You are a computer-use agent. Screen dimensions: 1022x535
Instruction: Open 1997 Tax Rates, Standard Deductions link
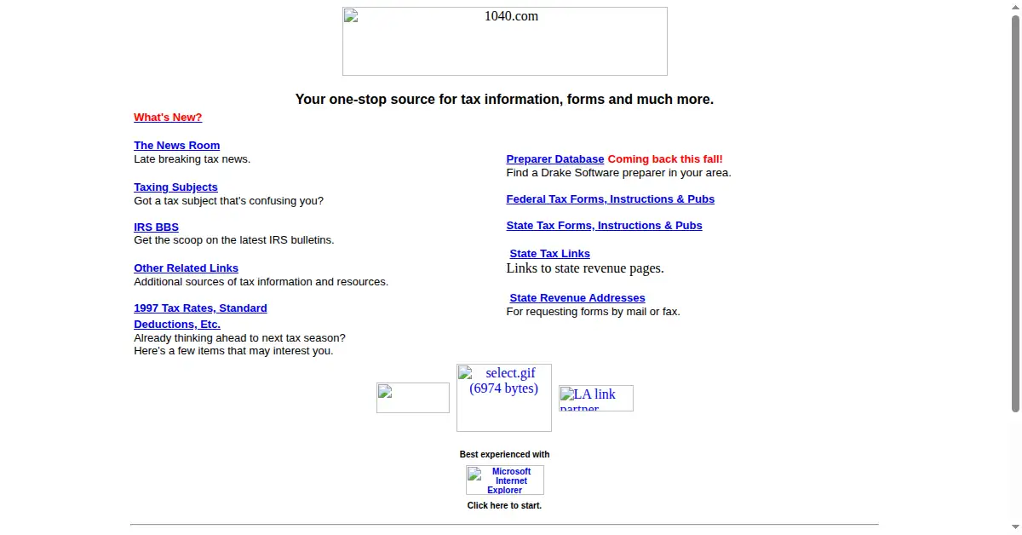(x=200, y=316)
